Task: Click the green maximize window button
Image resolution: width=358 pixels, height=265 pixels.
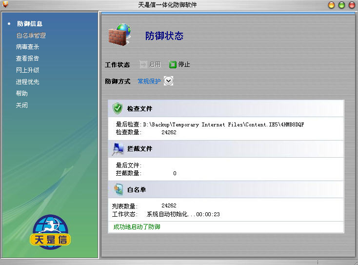Action: pyautogui.click(x=341, y=5)
